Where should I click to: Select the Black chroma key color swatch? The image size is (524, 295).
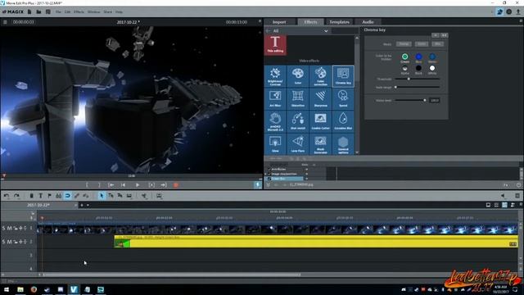tap(418, 68)
